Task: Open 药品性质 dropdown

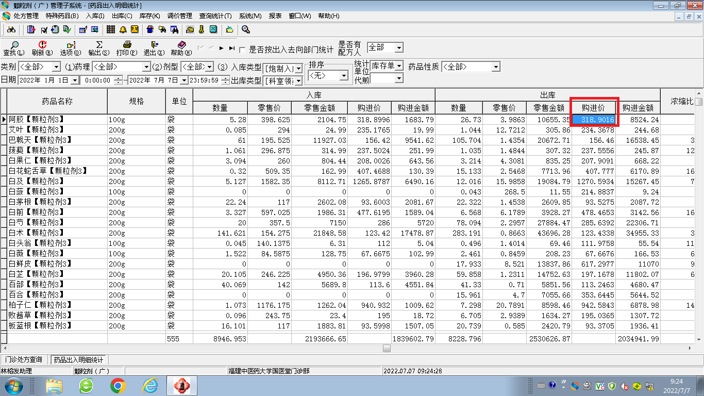Action: [x=496, y=67]
